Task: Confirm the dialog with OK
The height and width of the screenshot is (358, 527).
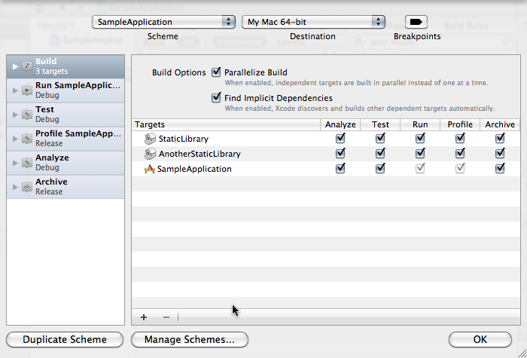Action: pyautogui.click(x=480, y=339)
